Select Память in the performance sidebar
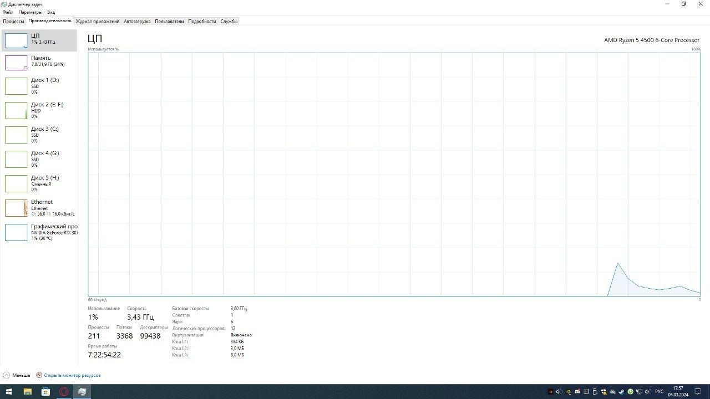Viewport: 710px width, 399px height. [39, 62]
